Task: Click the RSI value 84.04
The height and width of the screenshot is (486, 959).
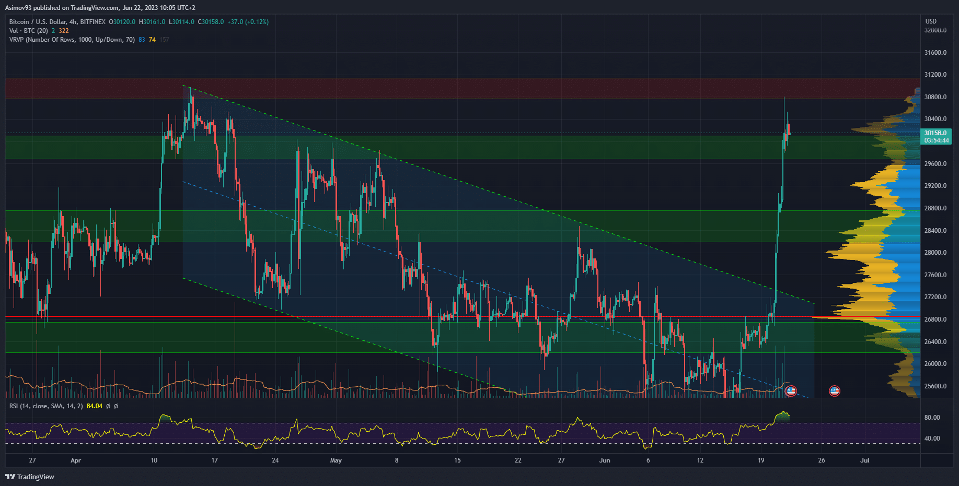Action: 94,406
